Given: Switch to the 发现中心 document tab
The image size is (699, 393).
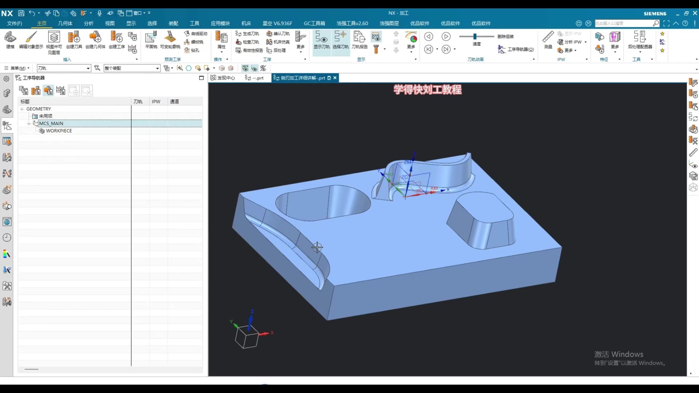Looking at the screenshot, I should pyautogui.click(x=223, y=78).
